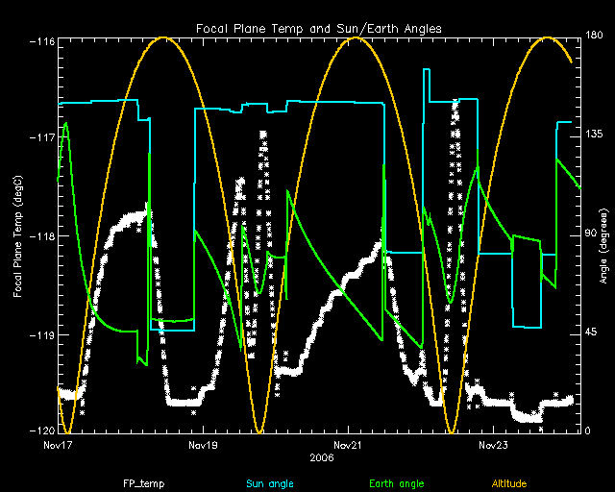Select the 135 angle tick label

(x=595, y=136)
